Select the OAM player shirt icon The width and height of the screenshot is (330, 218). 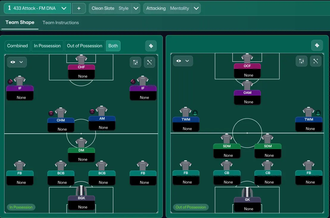pos(247,86)
